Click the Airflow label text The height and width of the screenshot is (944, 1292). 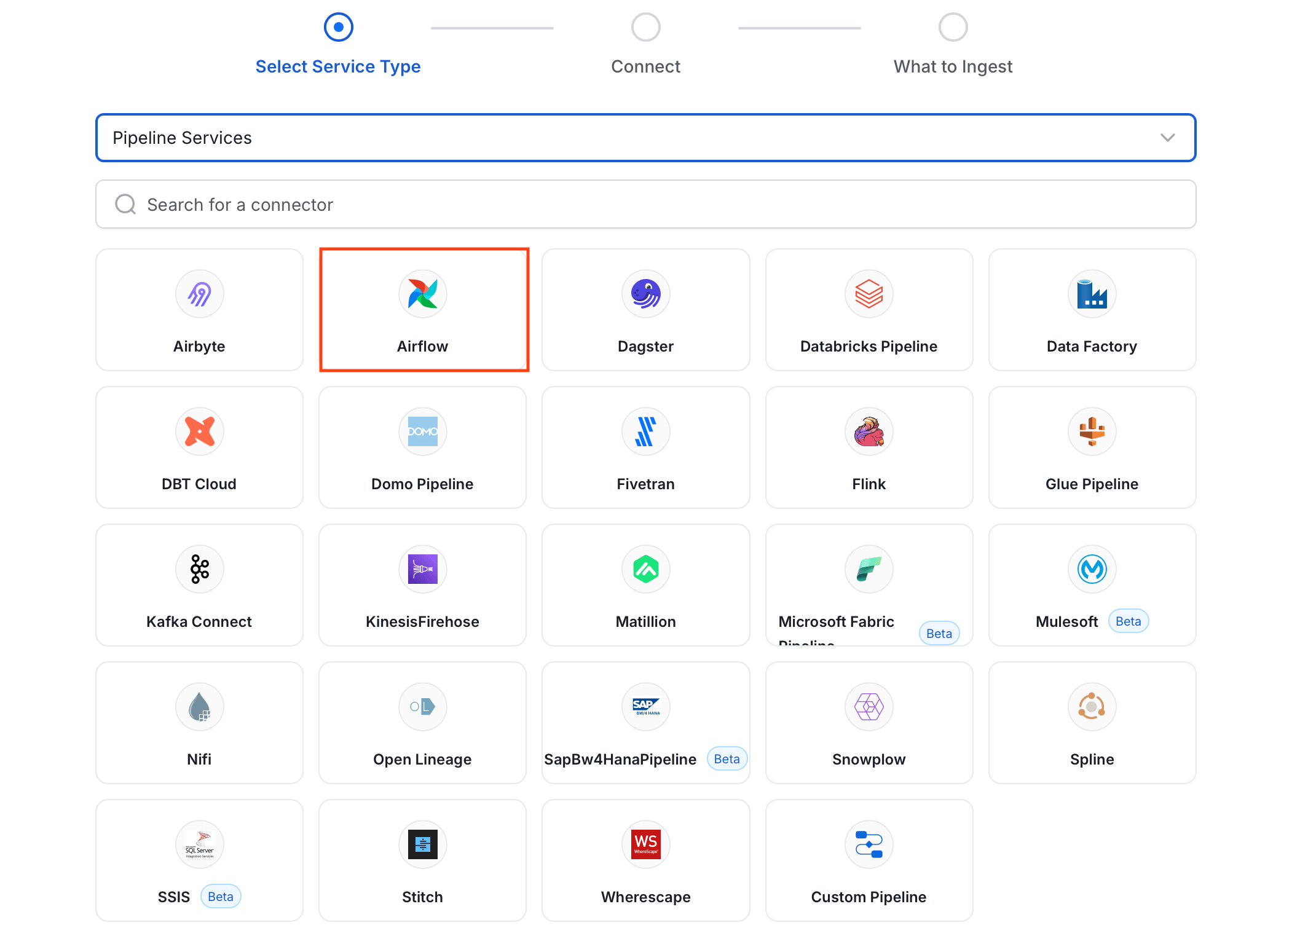tap(423, 347)
